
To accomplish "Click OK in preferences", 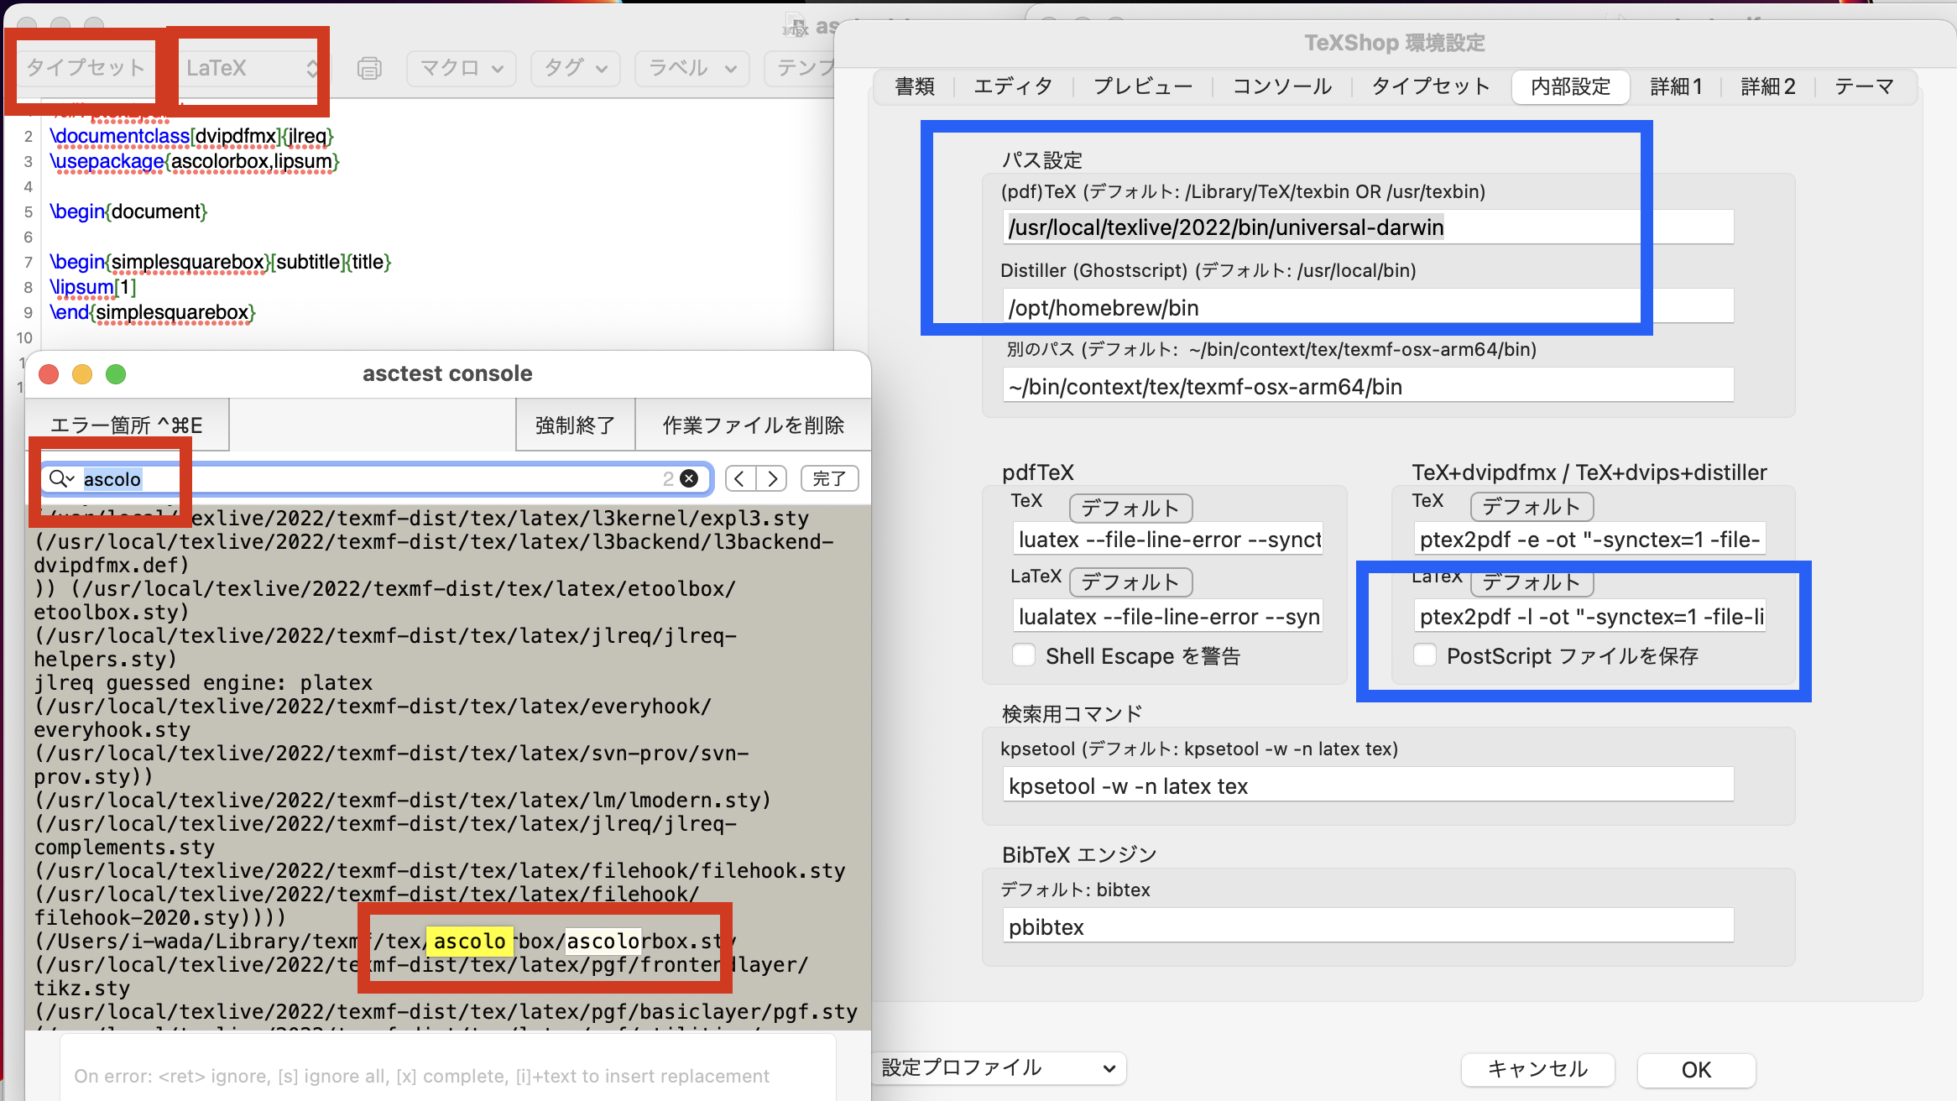I will [1696, 1069].
